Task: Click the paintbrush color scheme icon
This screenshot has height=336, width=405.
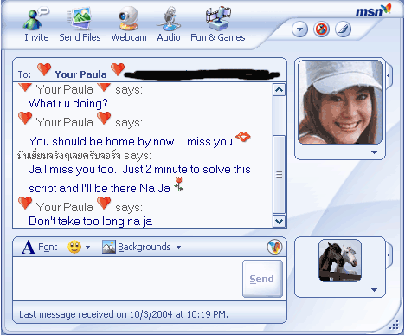Action: coord(343,29)
